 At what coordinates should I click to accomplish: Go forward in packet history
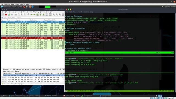(x=34, y=15)
